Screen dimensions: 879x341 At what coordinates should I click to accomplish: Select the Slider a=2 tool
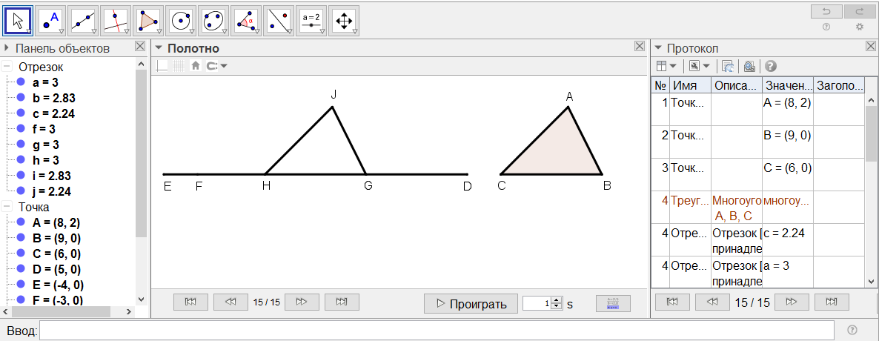click(x=311, y=21)
